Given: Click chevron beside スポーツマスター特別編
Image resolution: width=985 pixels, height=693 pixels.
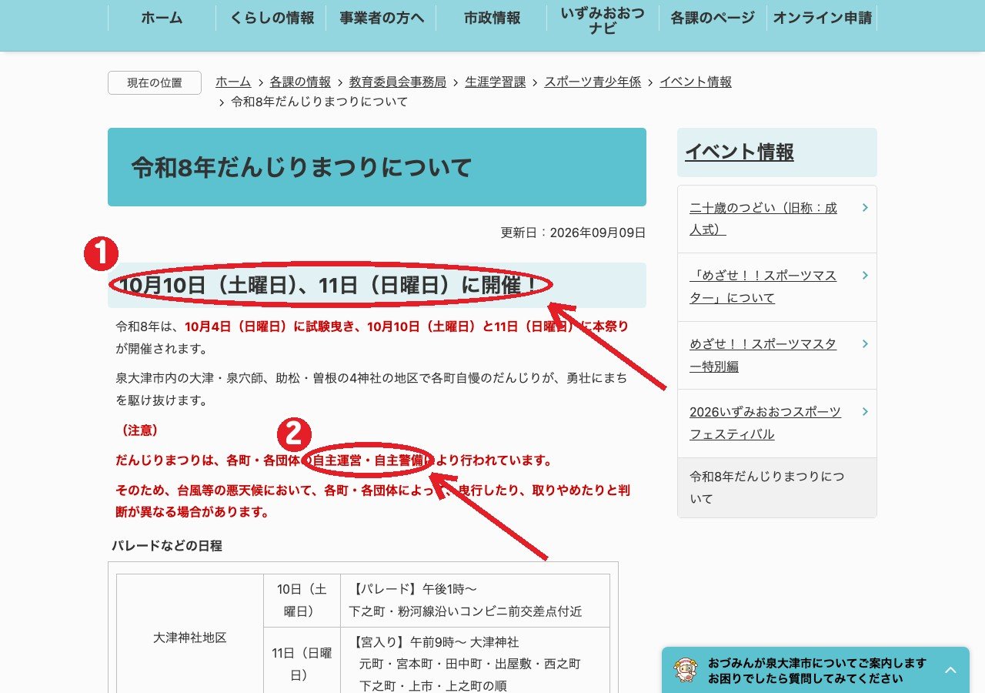Looking at the screenshot, I should click(866, 344).
